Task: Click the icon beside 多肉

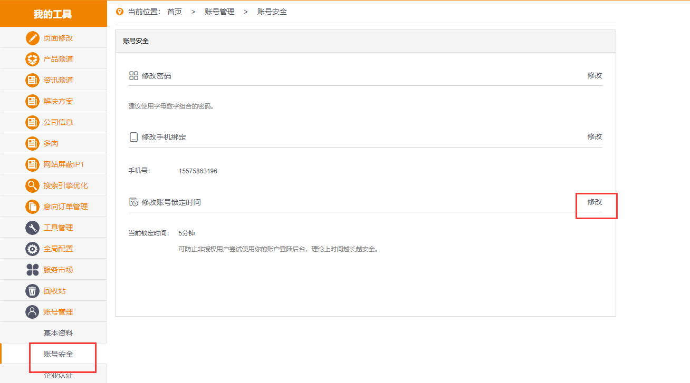Action: coord(33,143)
